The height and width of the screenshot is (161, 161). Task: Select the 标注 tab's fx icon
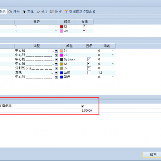point(38,11)
